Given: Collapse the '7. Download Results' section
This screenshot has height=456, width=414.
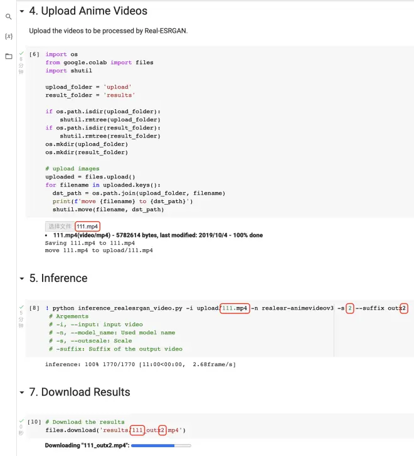Looking at the screenshot, I should pyautogui.click(x=22, y=393).
